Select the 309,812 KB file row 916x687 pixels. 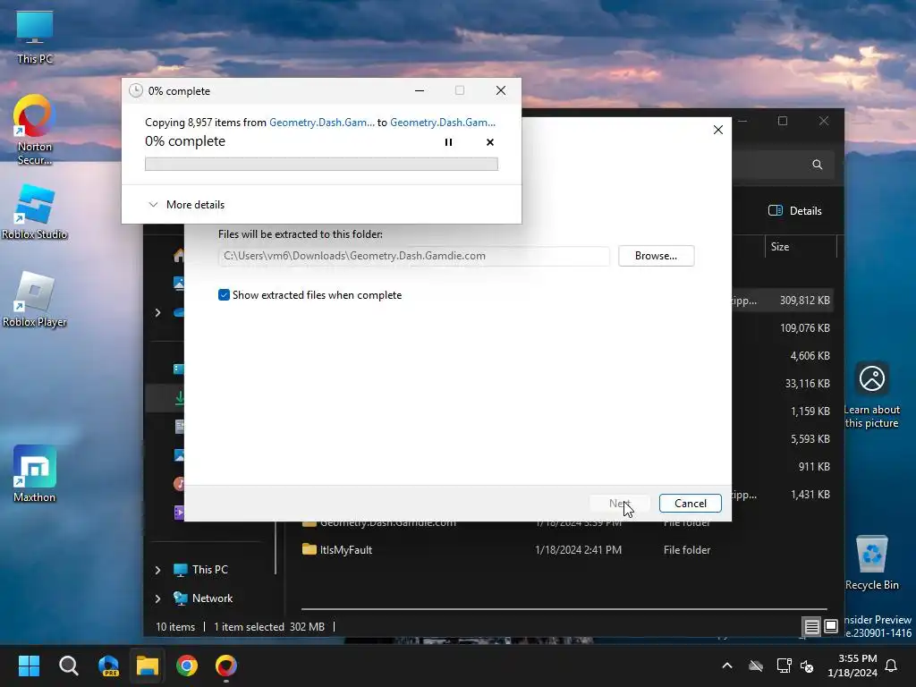pyautogui.click(x=783, y=301)
